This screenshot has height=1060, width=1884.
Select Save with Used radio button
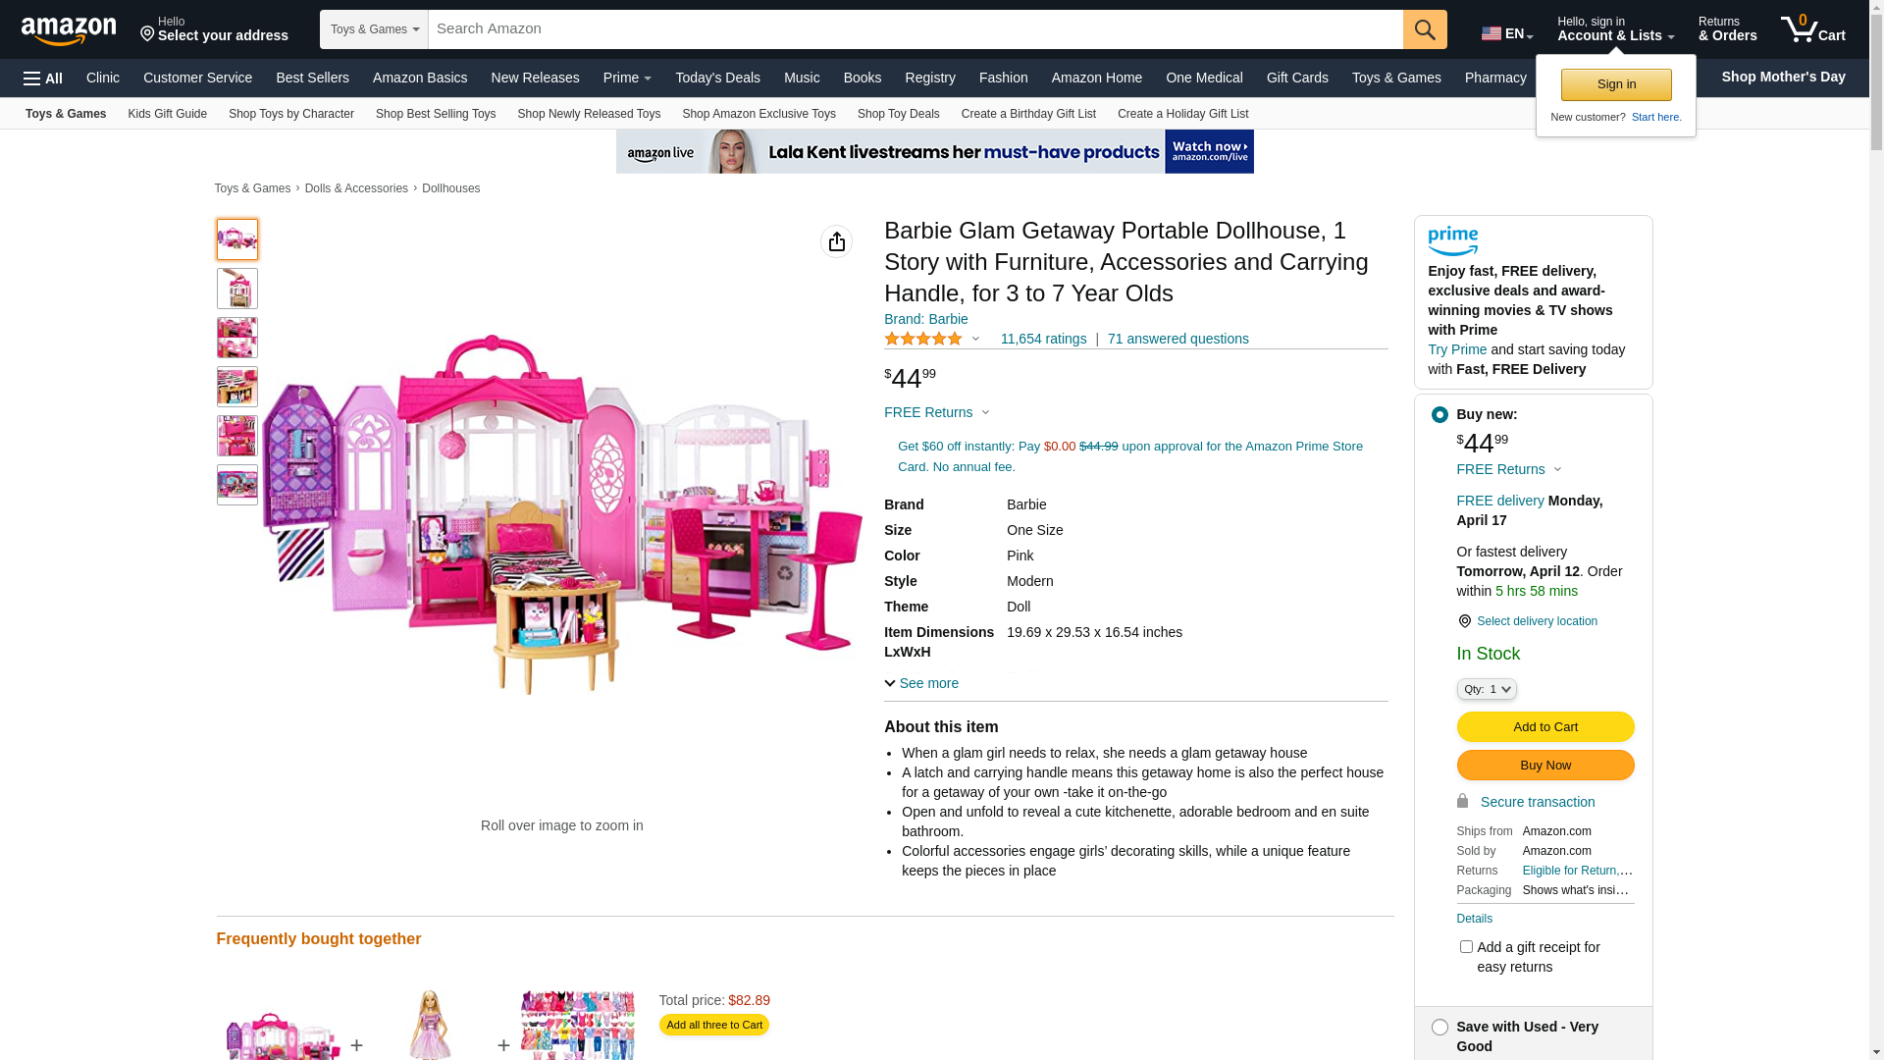1439,1027
